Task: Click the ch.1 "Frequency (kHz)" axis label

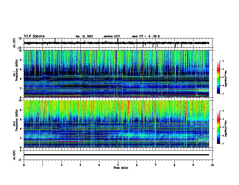Action: (17, 70)
